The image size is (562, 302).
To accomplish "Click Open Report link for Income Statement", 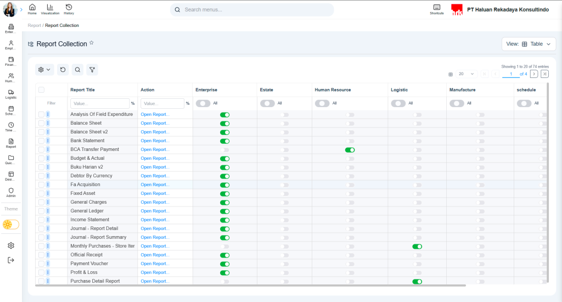I will point(155,220).
